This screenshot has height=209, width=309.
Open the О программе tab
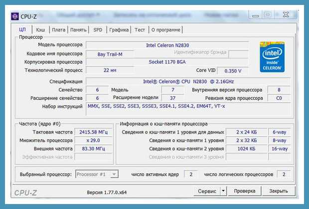coord(166,30)
